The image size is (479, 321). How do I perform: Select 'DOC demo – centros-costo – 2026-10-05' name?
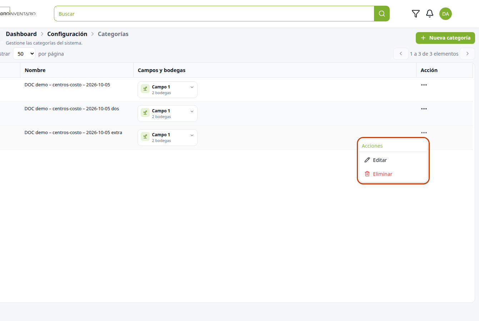pos(67,85)
